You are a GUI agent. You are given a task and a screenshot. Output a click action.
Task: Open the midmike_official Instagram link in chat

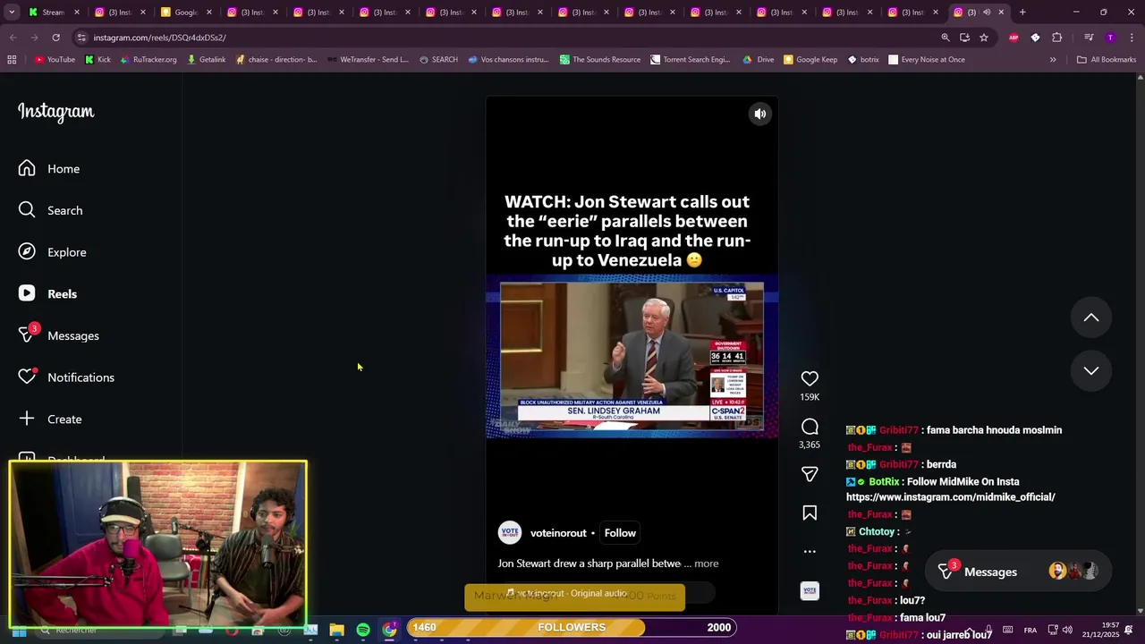click(x=951, y=497)
